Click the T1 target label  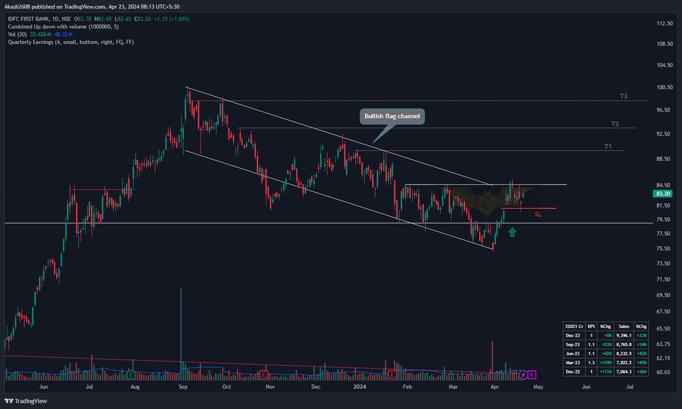(x=608, y=147)
